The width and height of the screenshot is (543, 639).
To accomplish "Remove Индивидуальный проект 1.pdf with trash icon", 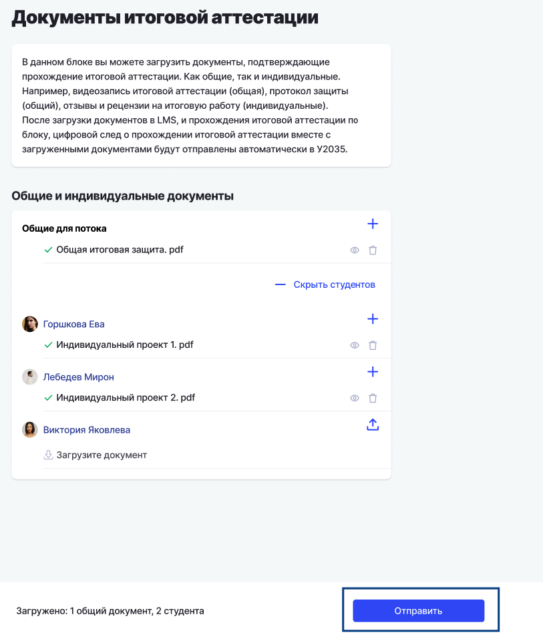I will click(x=373, y=345).
